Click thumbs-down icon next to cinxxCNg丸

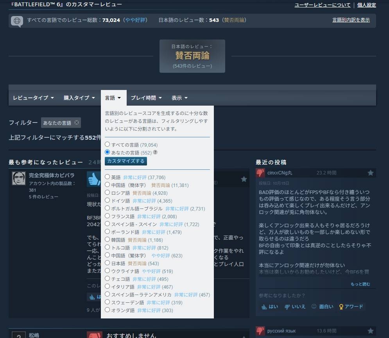click(x=260, y=173)
